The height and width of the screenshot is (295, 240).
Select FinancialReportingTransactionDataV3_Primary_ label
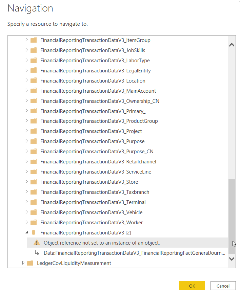pos(93,111)
